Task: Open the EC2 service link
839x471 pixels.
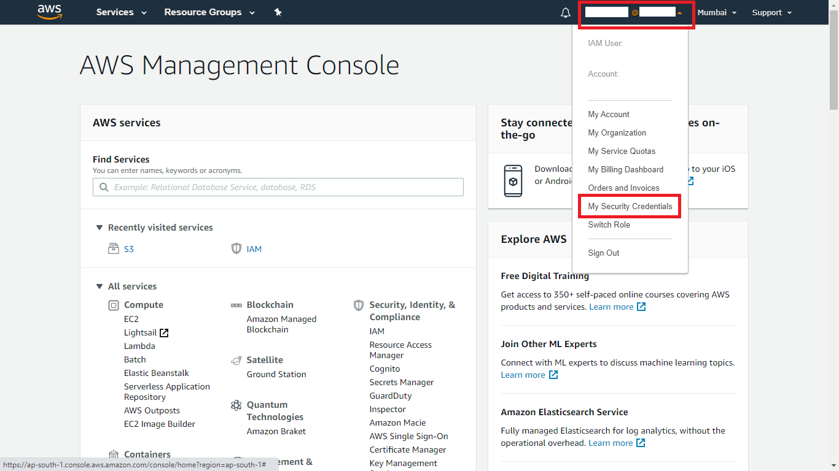Action: click(131, 319)
